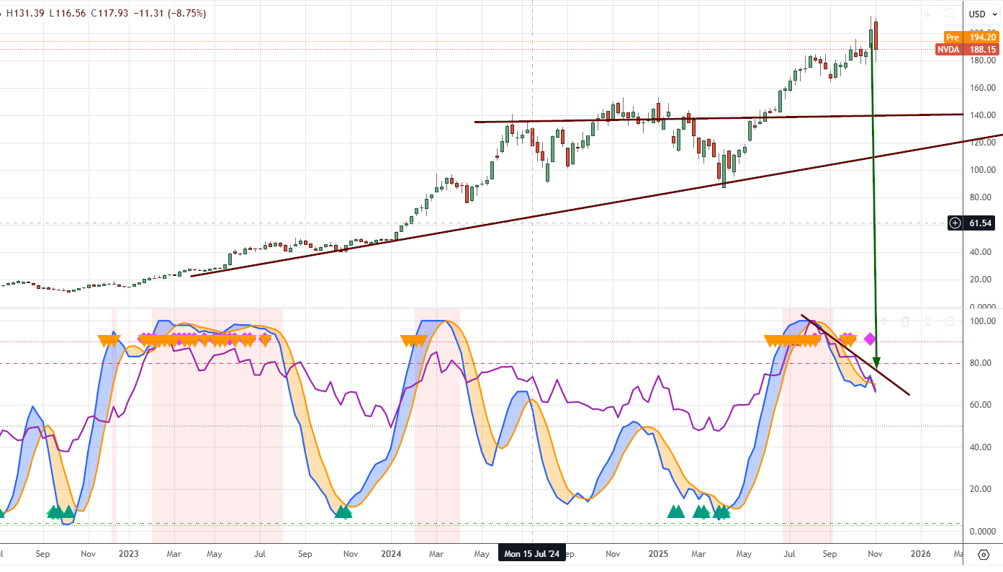
Task: Maximize the oscillator indicator pane
Action: tap(950, 321)
